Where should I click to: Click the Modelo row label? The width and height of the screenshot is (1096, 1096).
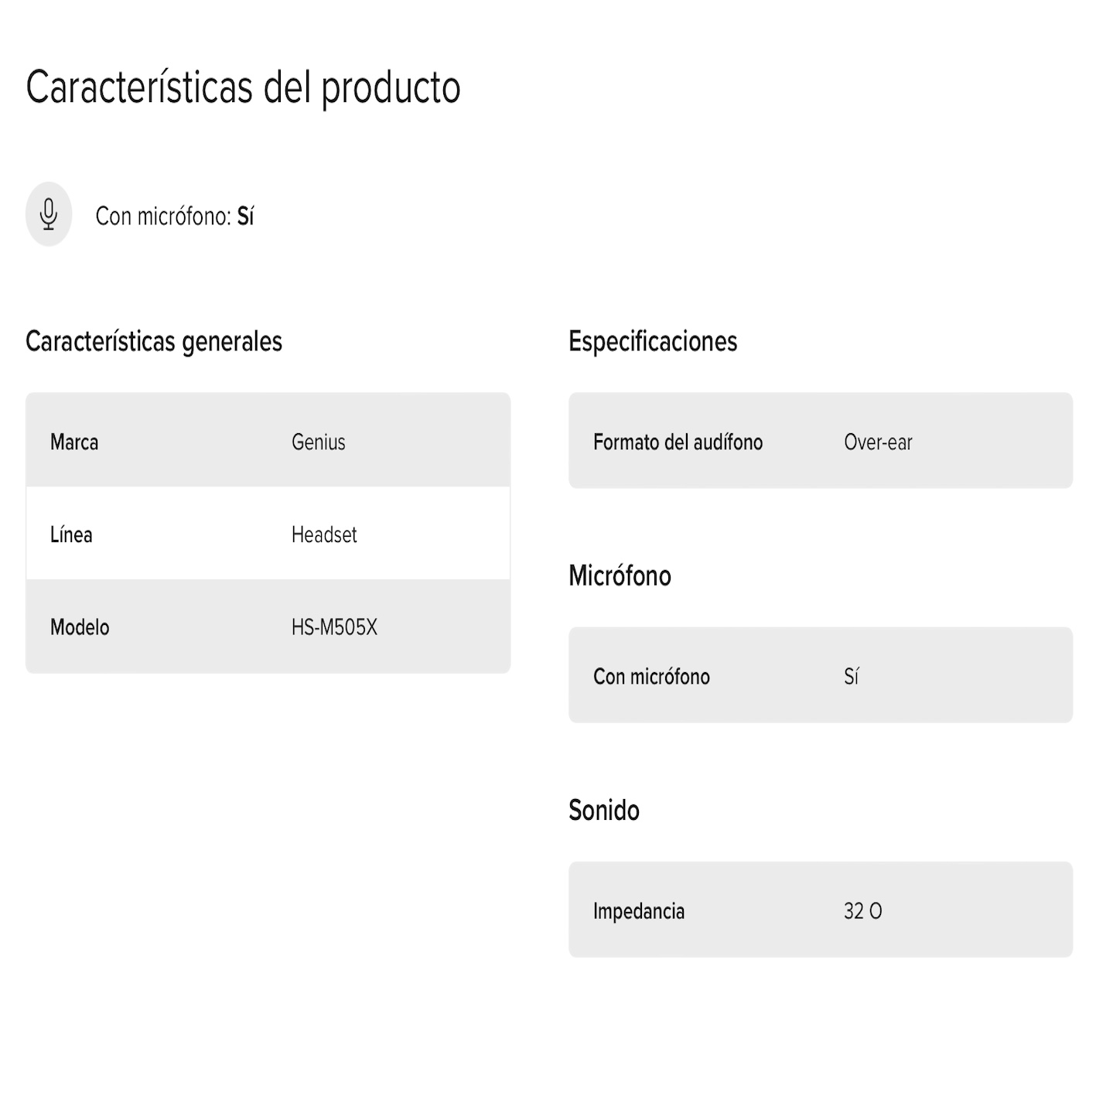[80, 627]
